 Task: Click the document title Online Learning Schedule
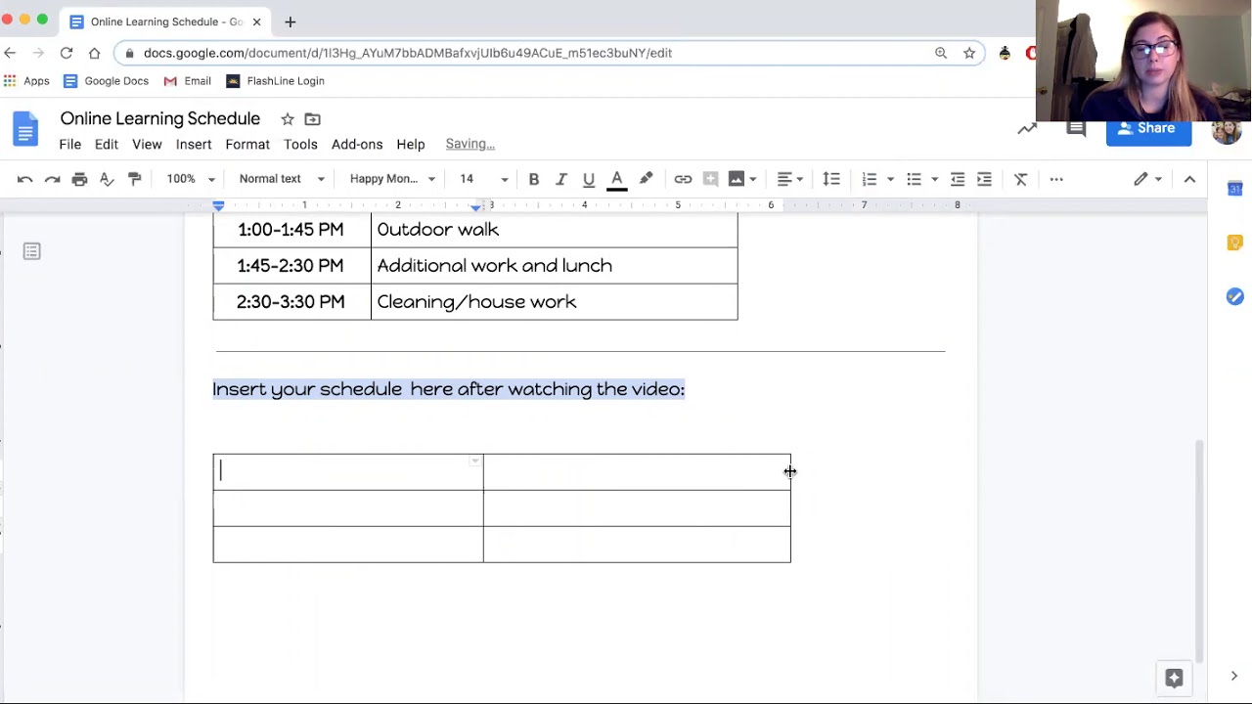[x=160, y=118]
